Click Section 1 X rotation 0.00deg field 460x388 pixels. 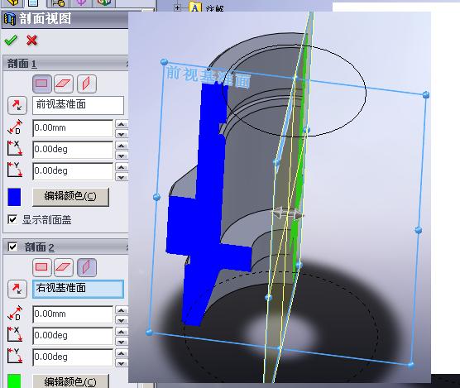[73, 149]
